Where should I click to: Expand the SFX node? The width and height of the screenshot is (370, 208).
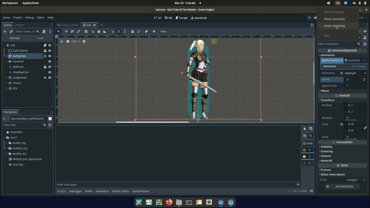pyautogui.click(x=6, y=88)
